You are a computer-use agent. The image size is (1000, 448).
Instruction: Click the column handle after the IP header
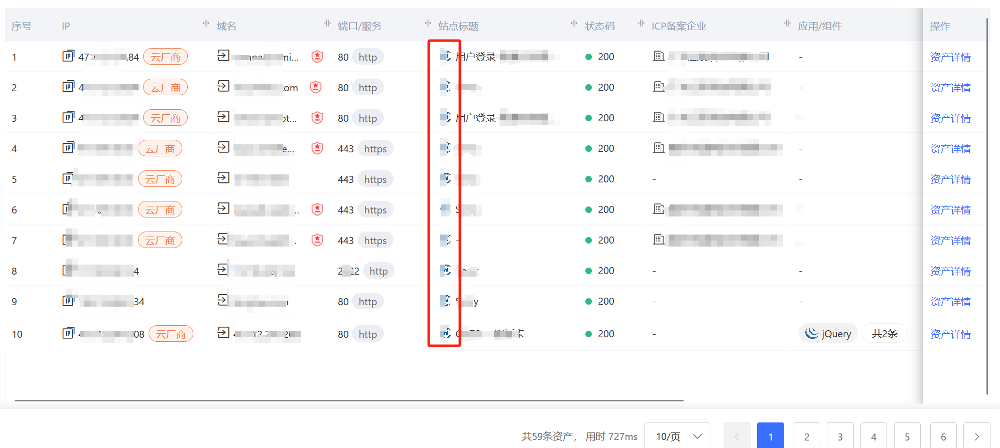coord(206,23)
